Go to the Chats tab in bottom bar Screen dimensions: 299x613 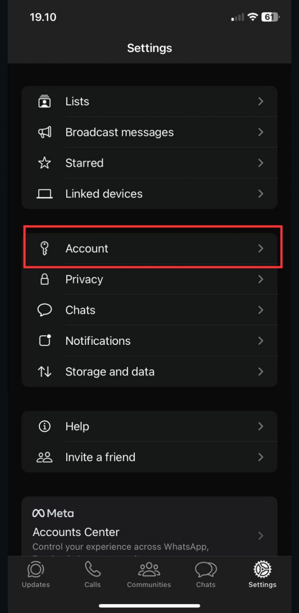(206, 575)
